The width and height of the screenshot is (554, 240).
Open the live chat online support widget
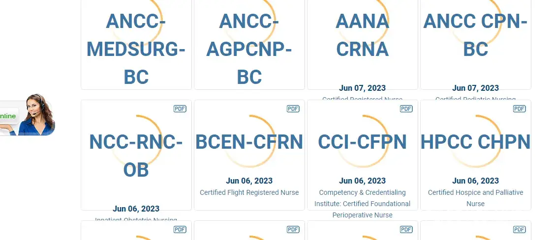tap(27, 116)
